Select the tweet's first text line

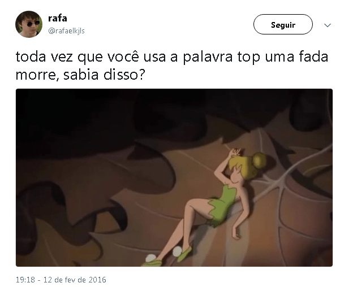pyautogui.click(x=172, y=57)
